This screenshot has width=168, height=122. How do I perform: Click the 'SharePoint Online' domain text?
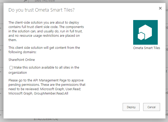point(22,60)
